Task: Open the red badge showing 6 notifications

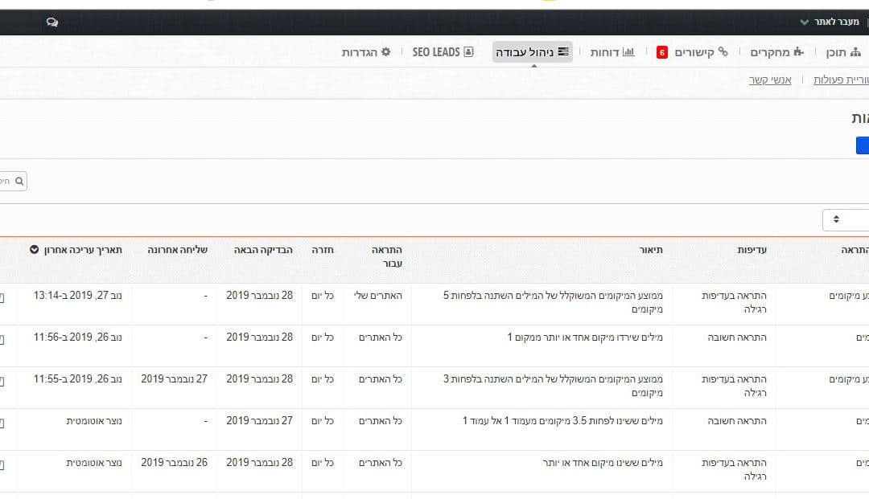Action: pos(661,52)
